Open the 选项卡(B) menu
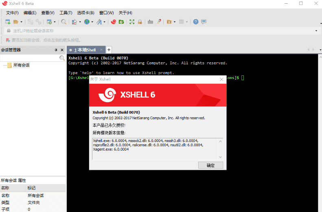322x212 pixels. pyautogui.click(x=85, y=13)
